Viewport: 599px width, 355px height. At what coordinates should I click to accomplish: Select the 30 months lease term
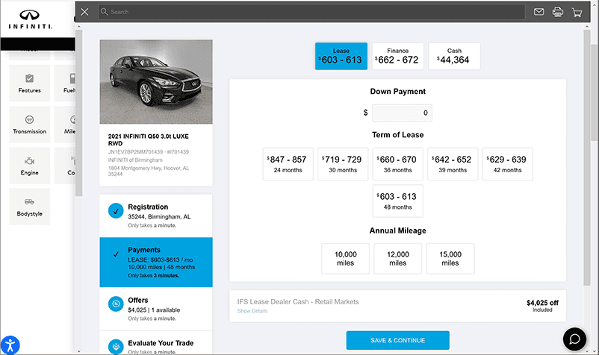(x=343, y=164)
